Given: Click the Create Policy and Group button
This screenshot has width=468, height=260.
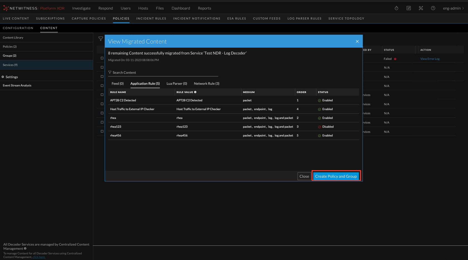Looking at the screenshot, I should [x=336, y=176].
